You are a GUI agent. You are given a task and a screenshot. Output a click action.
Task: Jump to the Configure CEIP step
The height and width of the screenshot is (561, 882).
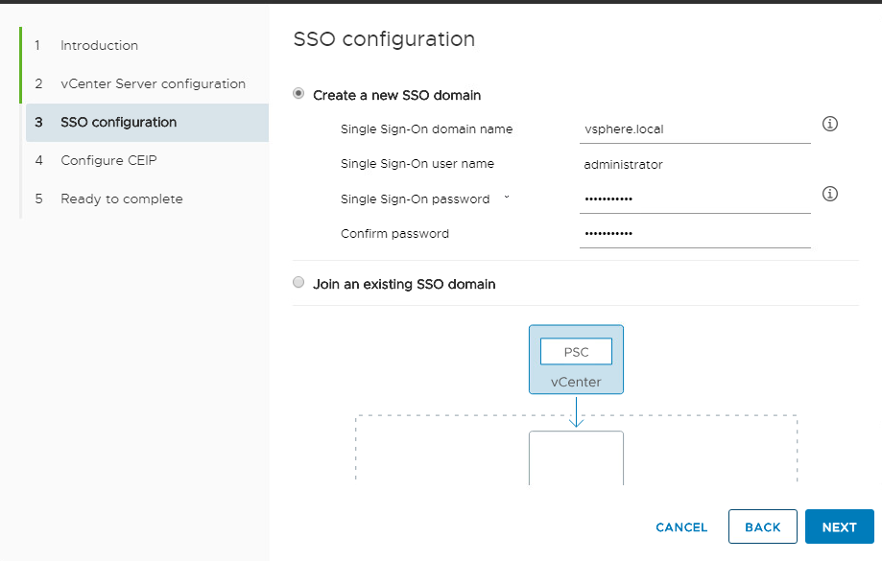108,160
